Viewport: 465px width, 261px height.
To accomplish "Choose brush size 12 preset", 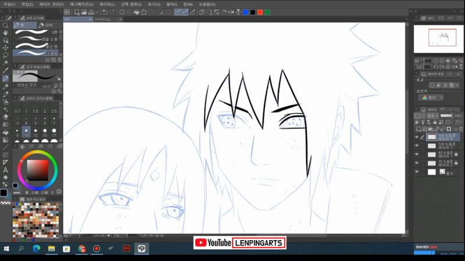I will [35, 132].
